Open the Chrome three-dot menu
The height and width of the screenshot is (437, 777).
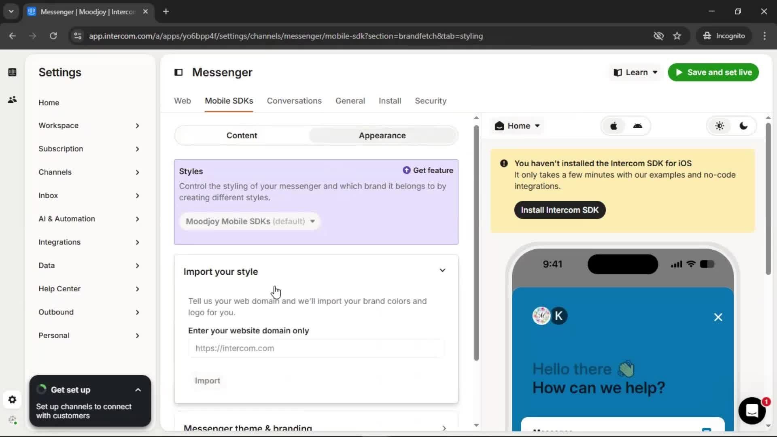764,36
